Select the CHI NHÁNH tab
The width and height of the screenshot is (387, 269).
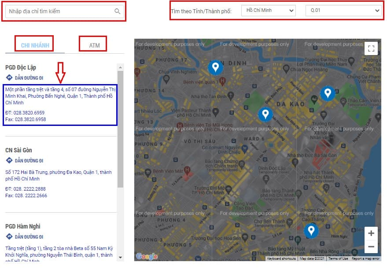(x=35, y=45)
